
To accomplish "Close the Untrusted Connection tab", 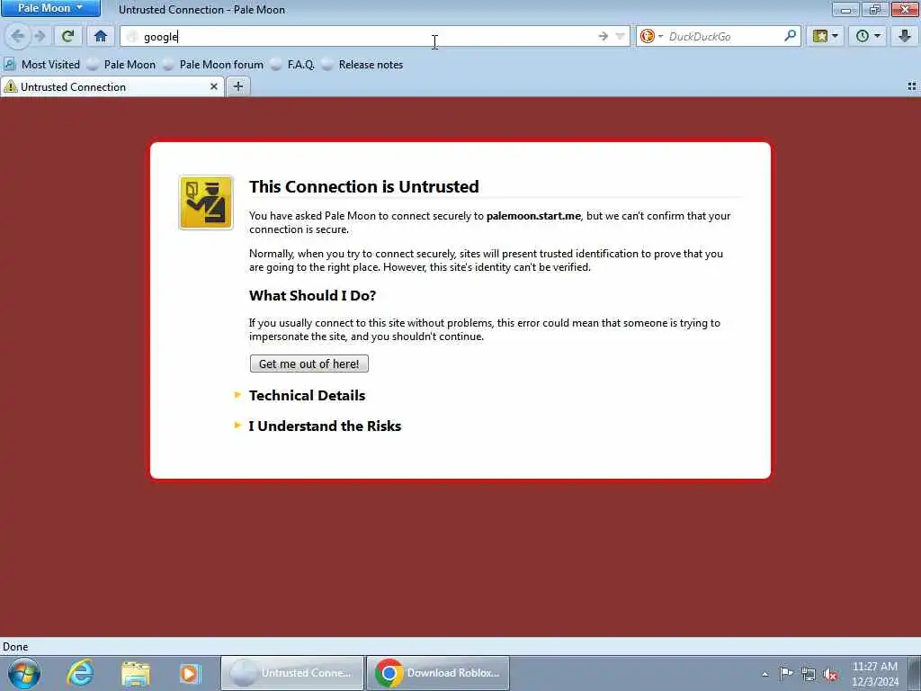I will click(x=214, y=86).
